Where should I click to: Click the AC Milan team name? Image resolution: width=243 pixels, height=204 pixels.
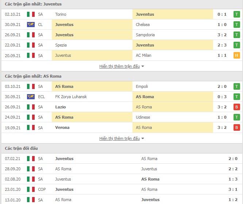coord(143,55)
